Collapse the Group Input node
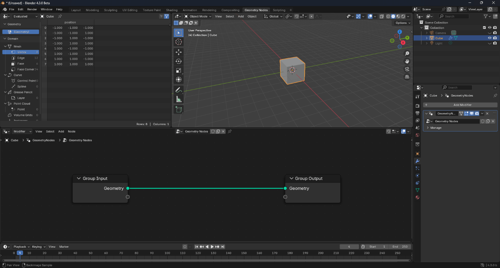500x268 pixels. 79,179
